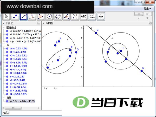Open the Help question mark
The image size is (156, 117).
(x=139, y=18)
